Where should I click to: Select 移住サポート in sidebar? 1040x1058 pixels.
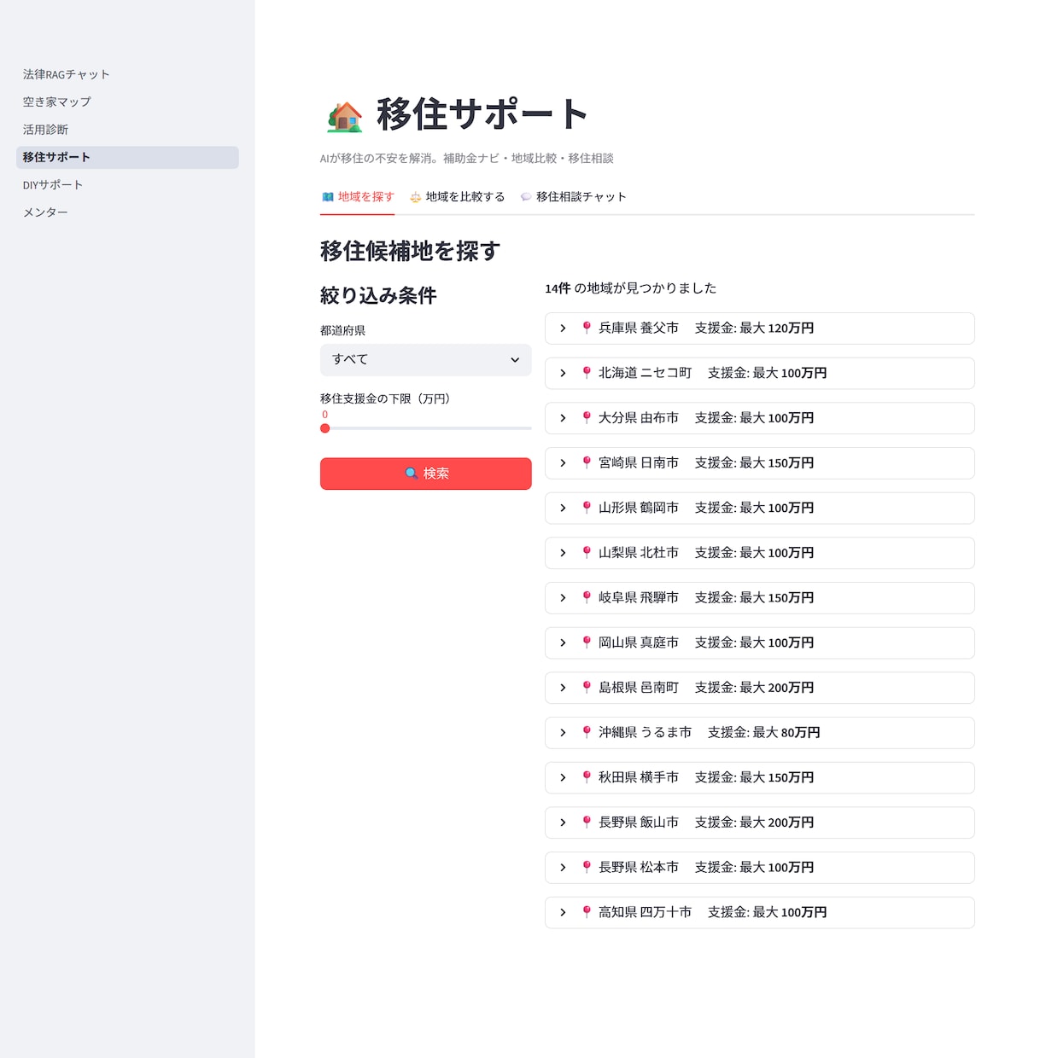click(x=127, y=157)
